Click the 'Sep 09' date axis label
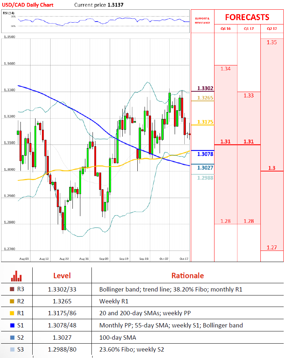The image size is (288, 358). point(104,259)
